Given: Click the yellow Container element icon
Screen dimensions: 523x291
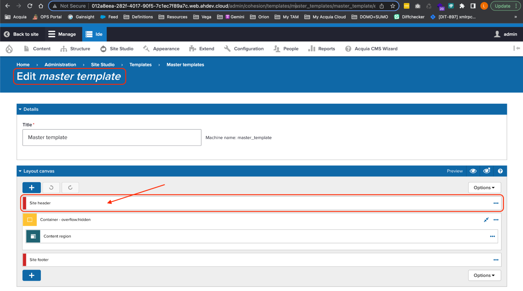Looking at the screenshot, I should 30,220.
